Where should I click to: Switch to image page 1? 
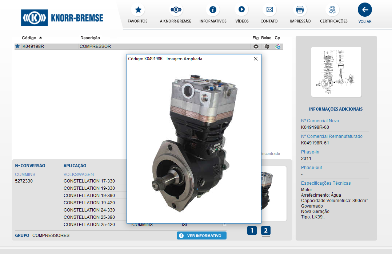pos(252,230)
